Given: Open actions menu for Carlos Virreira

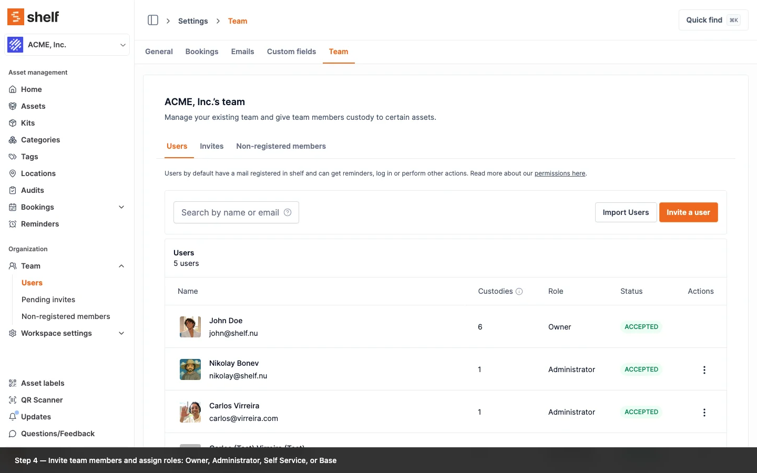Looking at the screenshot, I should 704,413.
